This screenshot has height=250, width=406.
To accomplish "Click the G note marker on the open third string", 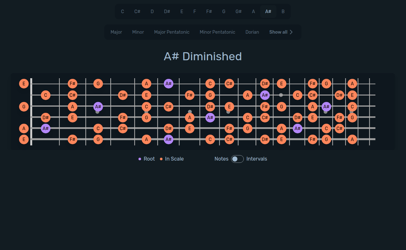I will click(24, 106).
